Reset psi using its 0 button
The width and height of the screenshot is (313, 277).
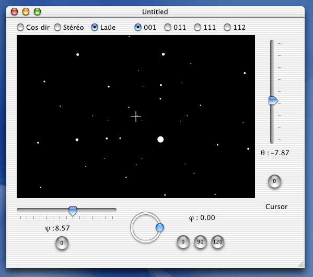[x=62, y=243]
